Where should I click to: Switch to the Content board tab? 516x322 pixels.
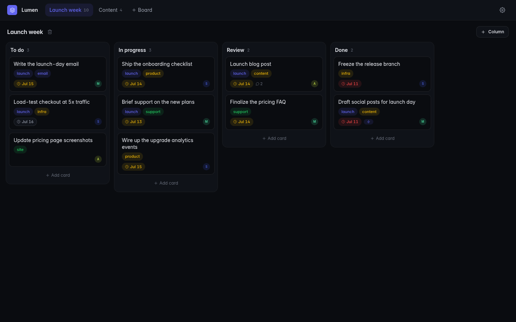pyautogui.click(x=110, y=10)
